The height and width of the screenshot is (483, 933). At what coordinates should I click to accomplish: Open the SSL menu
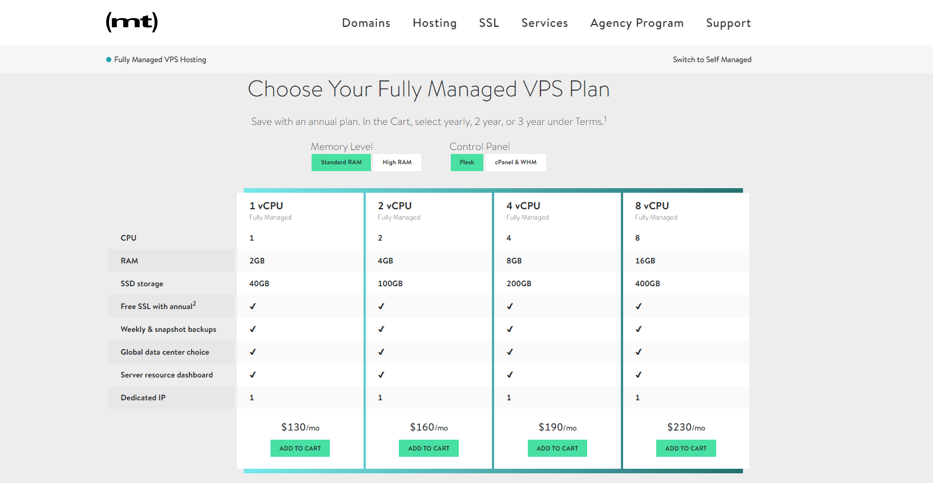[x=488, y=23]
